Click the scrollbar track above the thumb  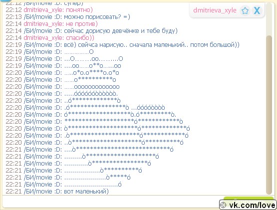(x=269, y=19)
